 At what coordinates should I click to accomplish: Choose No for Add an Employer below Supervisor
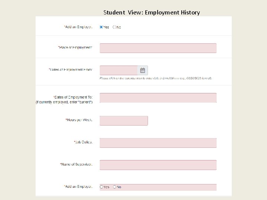click(x=115, y=187)
